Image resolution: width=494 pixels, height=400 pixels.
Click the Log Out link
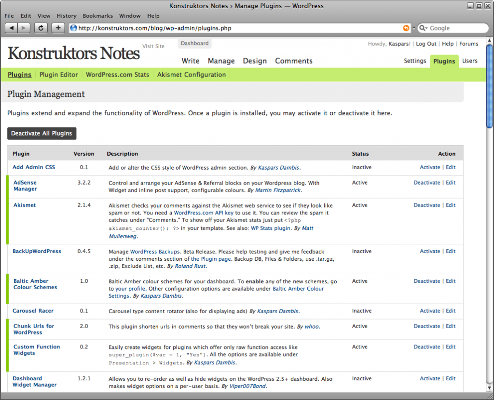426,44
